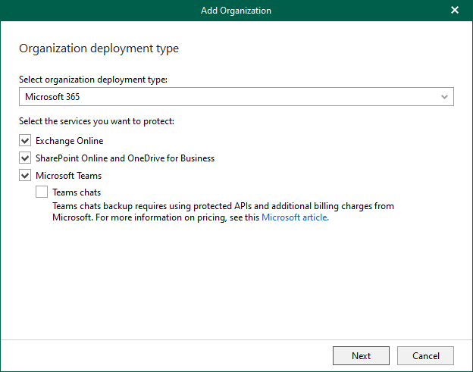The image size is (473, 372).
Task: Close the Add Organization dialog
Action: click(x=455, y=11)
